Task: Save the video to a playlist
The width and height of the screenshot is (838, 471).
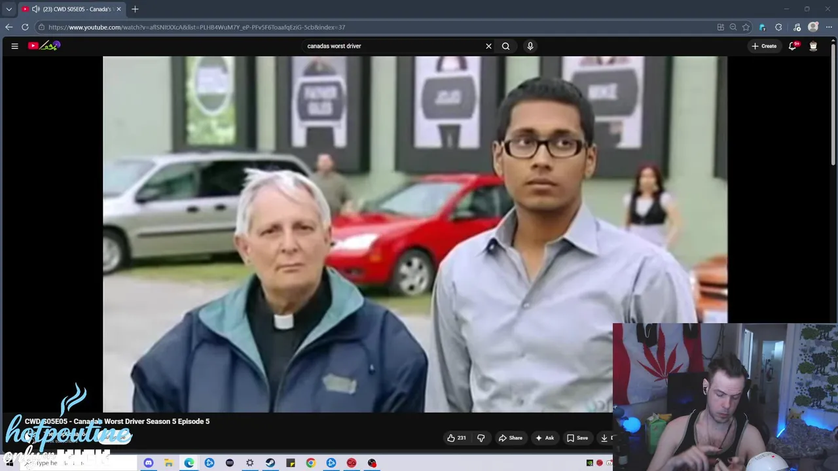Action: (x=577, y=438)
